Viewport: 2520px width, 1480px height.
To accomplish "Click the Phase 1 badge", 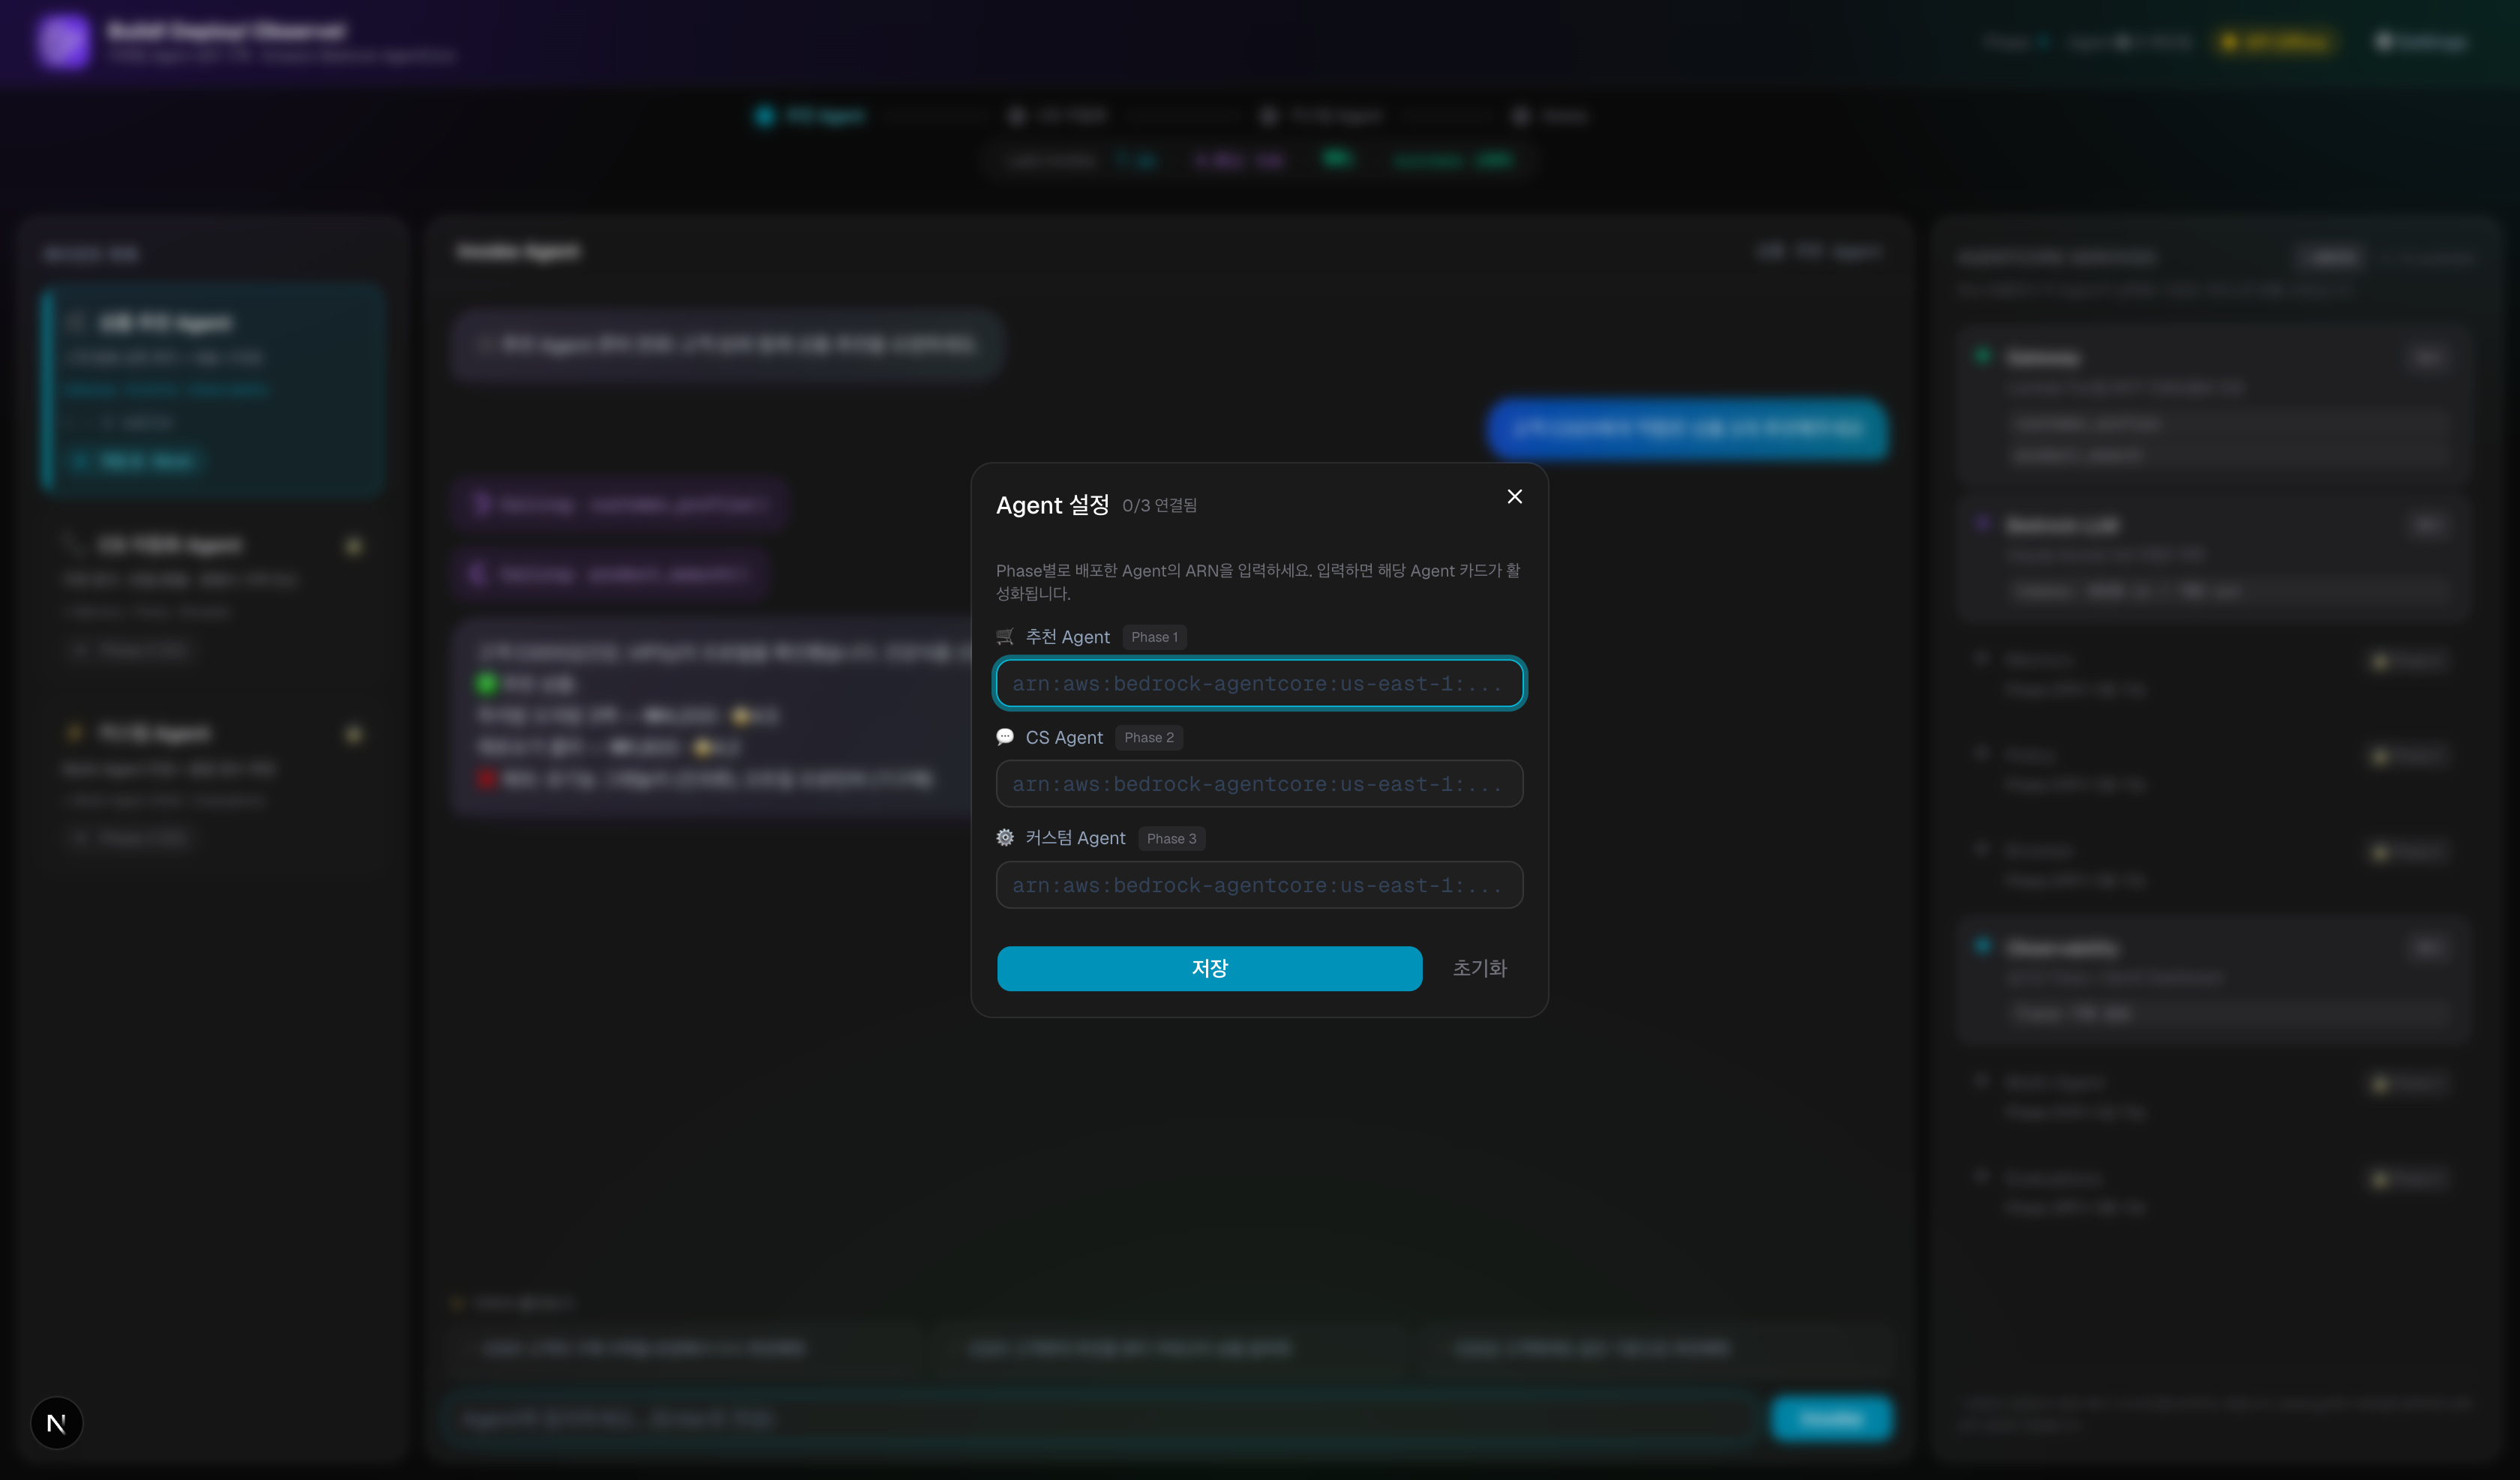I will [x=1154, y=637].
